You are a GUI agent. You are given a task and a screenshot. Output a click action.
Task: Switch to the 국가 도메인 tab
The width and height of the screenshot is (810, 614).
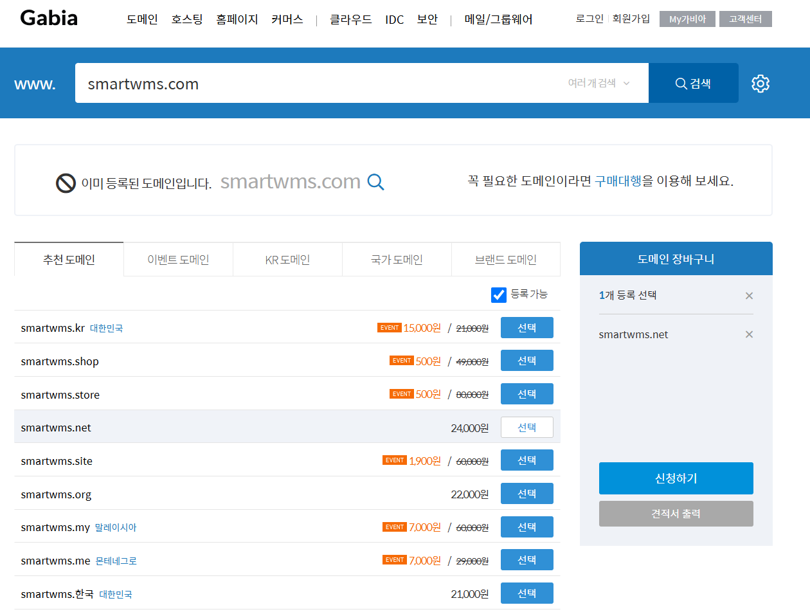pos(397,260)
